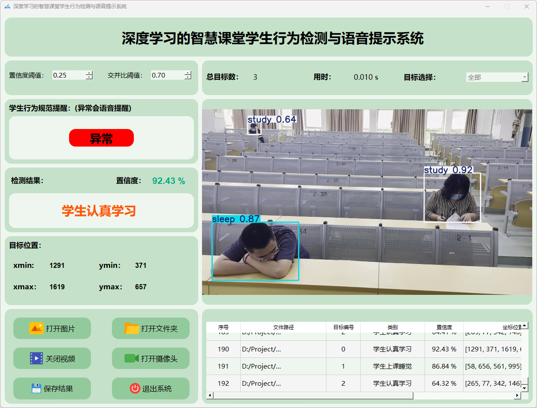
Task: Click the red 异常 status button
Action: (x=101, y=138)
